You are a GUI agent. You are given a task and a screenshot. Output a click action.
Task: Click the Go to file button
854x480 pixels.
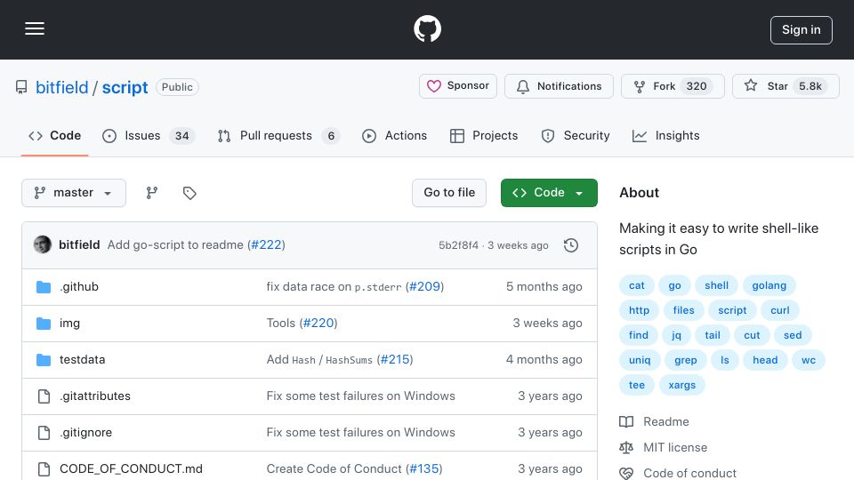tap(449, 193)
